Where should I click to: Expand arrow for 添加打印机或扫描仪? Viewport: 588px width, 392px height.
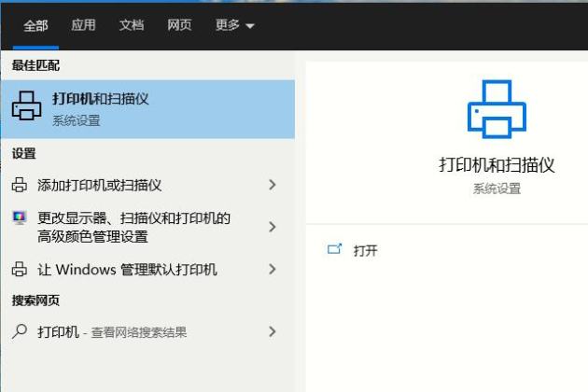273,185
